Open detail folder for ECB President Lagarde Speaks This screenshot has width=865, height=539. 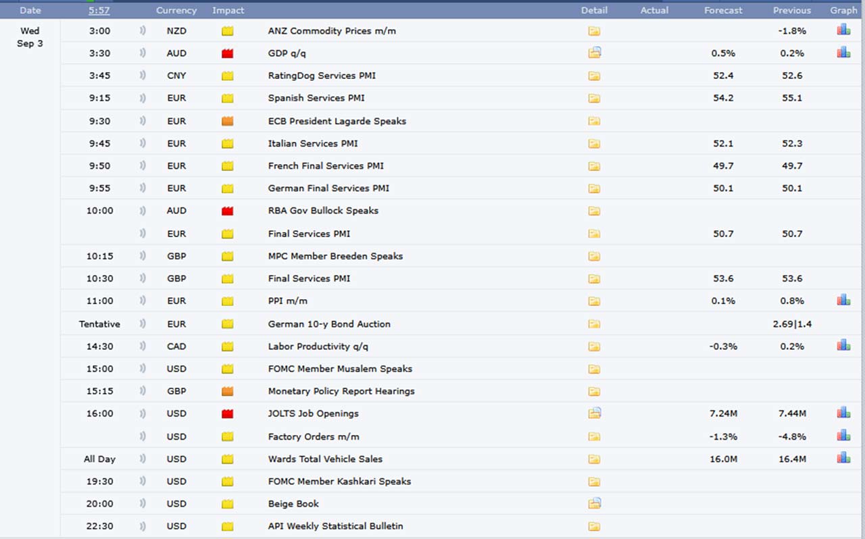[x=594, y=121]
